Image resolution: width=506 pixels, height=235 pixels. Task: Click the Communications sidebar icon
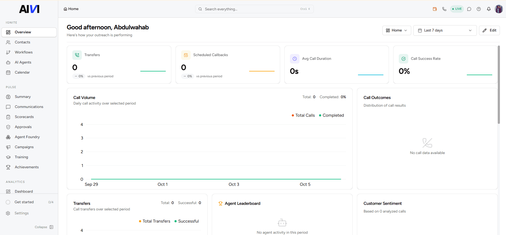click(x=8, y=107)
